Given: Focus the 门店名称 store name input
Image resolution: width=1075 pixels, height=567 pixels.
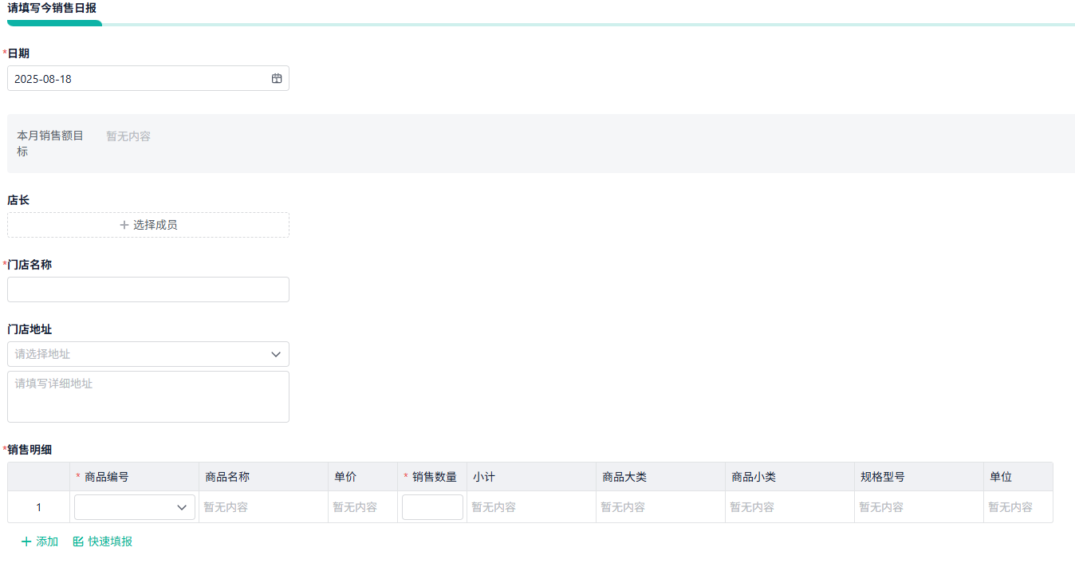Looking at the screenshot, I should pos(148,289).
